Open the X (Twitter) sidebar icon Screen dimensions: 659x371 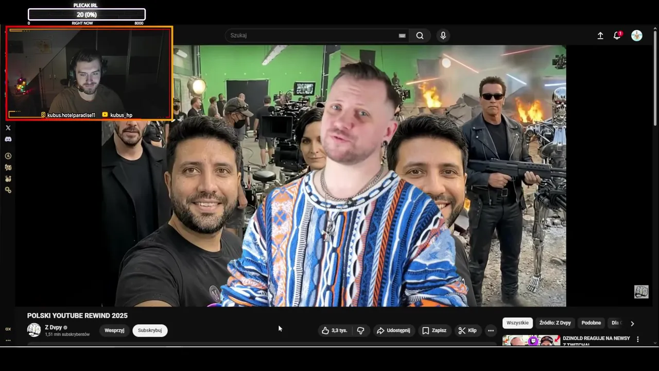(8, 128)
